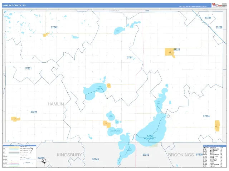Click the orange city area beside Lake Marsh
This screenshot has width=229, height=171.
click(x=109, y=85)
